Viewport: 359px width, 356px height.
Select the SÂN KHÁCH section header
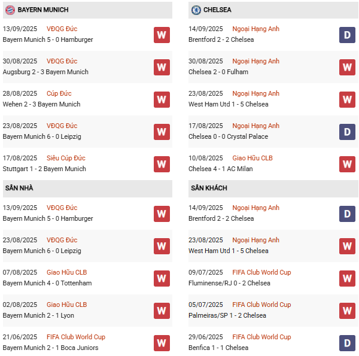210,188
